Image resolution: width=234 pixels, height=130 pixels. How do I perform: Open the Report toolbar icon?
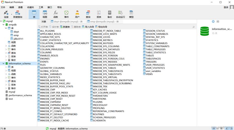99,14
